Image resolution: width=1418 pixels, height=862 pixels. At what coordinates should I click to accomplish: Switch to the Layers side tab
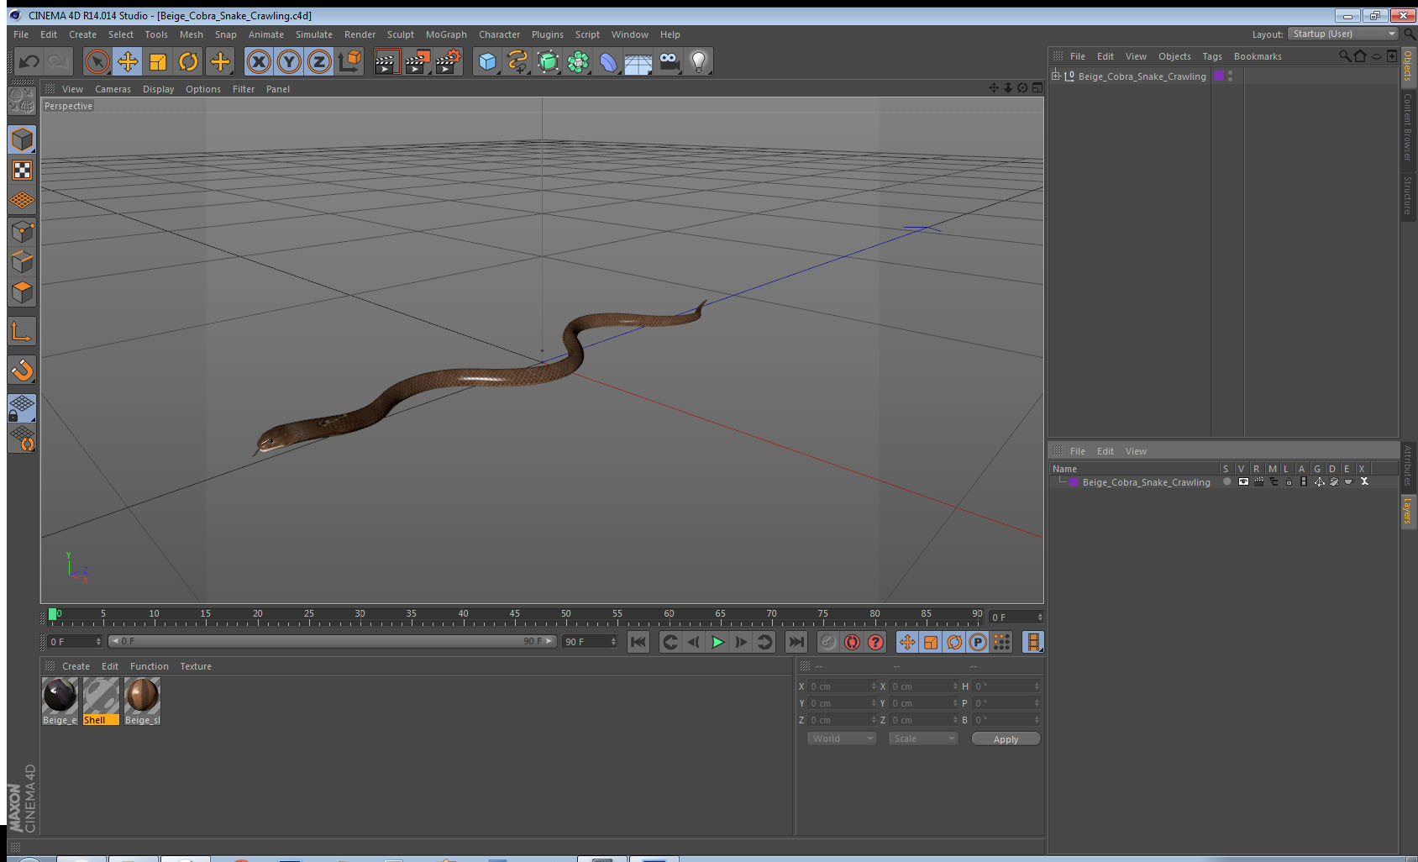point(1408,510)
